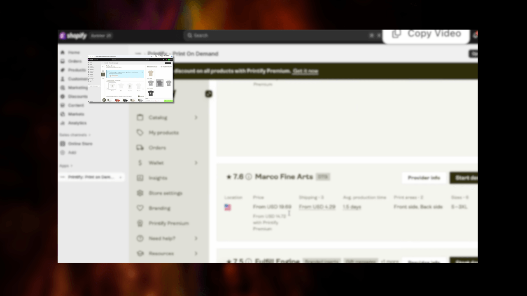Click the Marco Fine Arts provider name
The height and width of the screenshot is (296, 527).
tap(284, 177)
